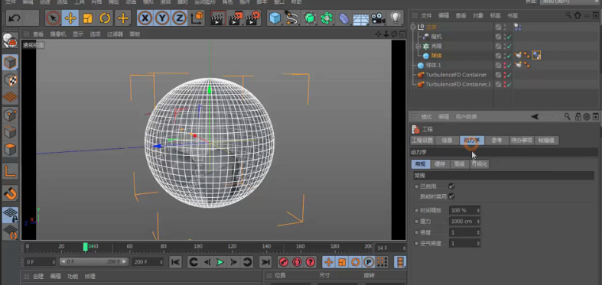
Task: Switch to 参考 tab
Action: click(496, 141)
